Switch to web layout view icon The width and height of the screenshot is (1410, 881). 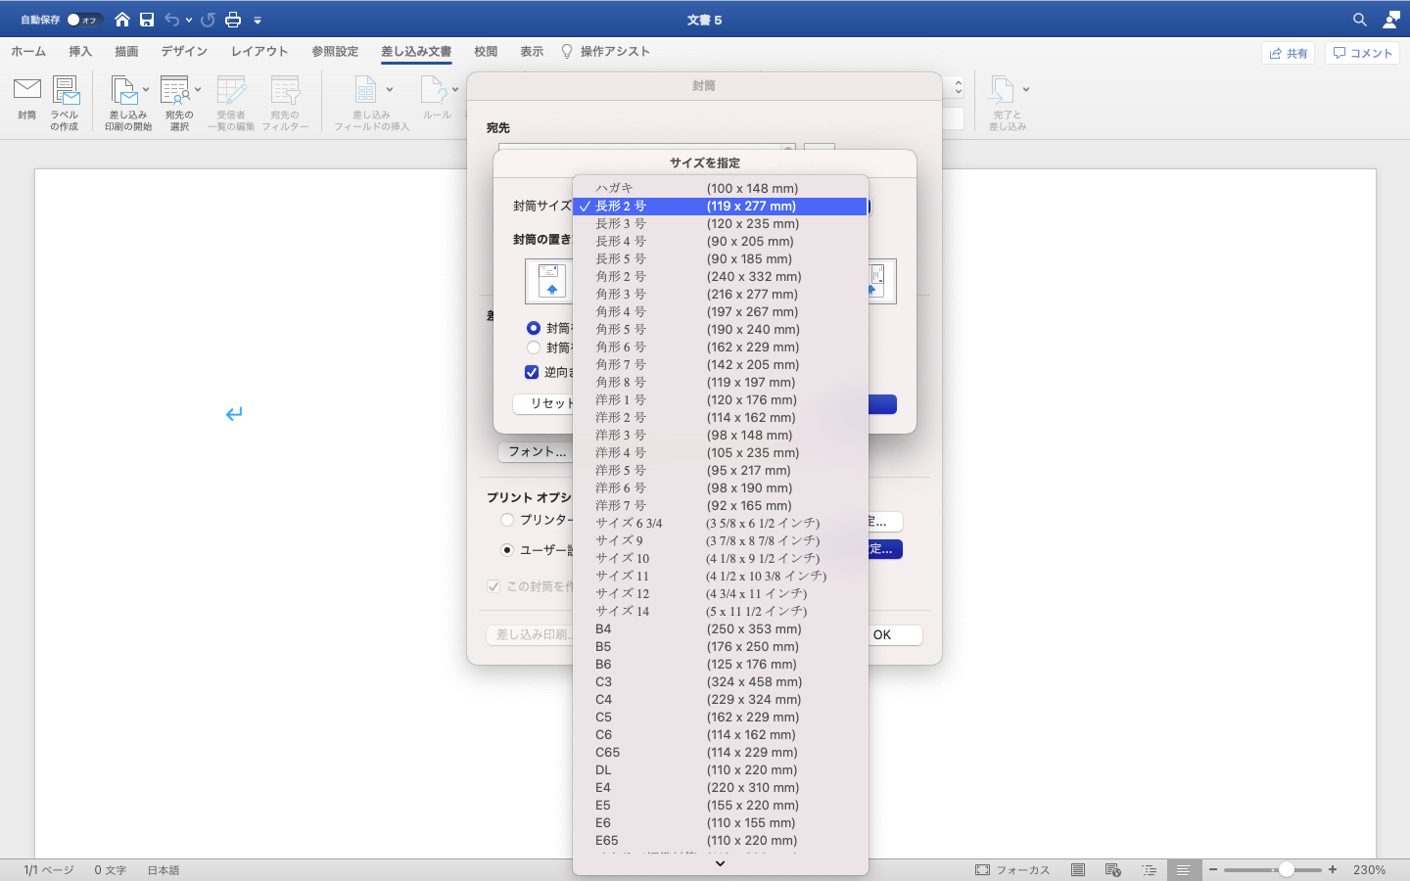1112,869
